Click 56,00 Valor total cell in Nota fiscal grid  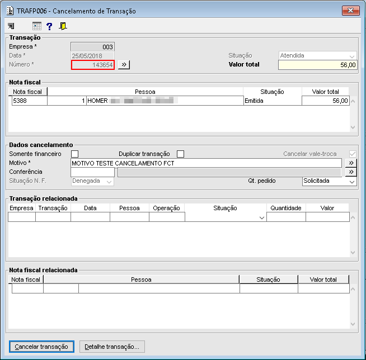tap(325, 101)
